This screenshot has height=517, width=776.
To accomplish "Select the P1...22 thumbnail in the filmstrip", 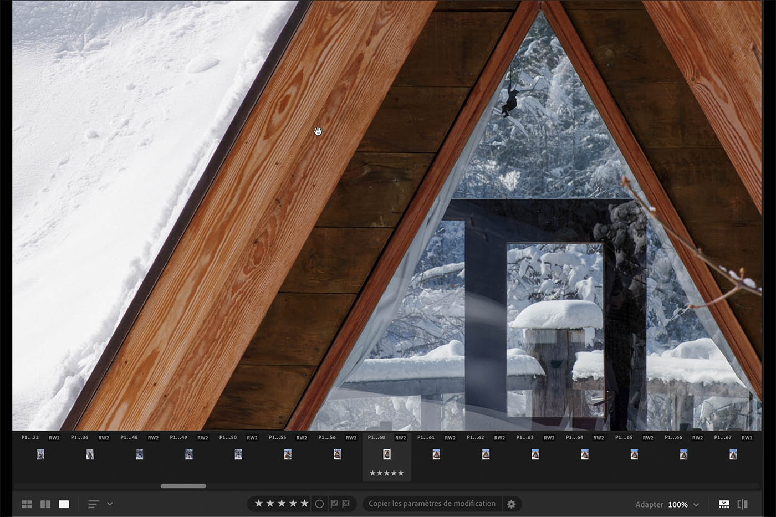I will [40, 454].
